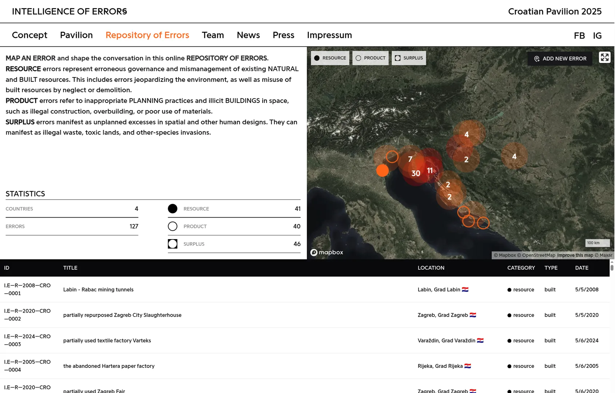Sort table by LOCATION column header
The height and width of the screenshot is (393, 615).
tap(431, 268)
